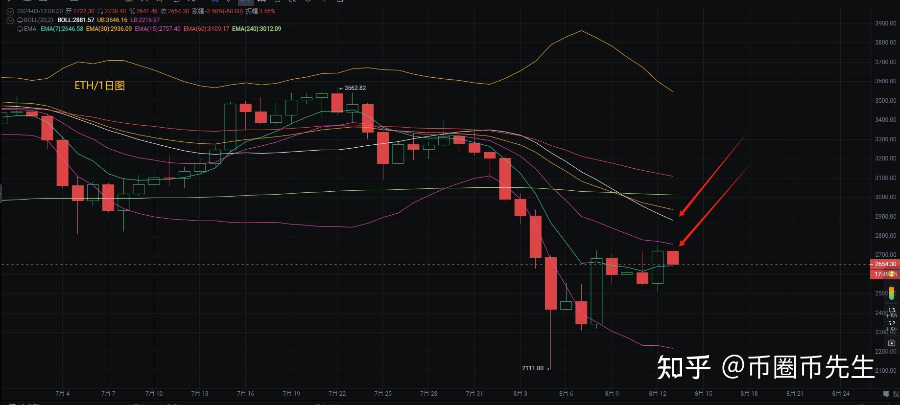Screen dimensions: 900x405
Task: Click the EMA indicator alert bell
Action: 20,29
